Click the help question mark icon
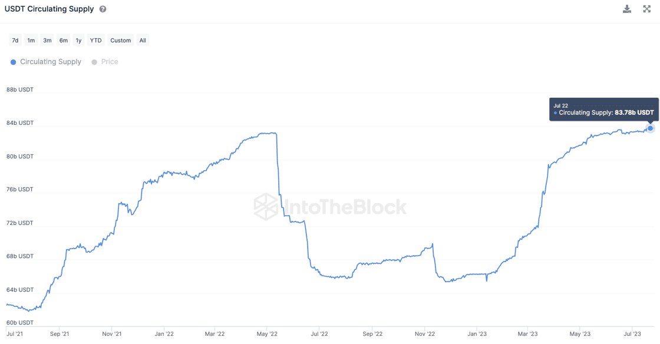The image size is (660, 344). (x=103, y=9)
